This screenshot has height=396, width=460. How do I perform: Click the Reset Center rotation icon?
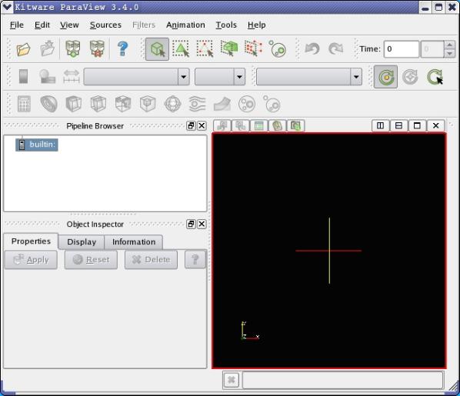coord(410,77)
